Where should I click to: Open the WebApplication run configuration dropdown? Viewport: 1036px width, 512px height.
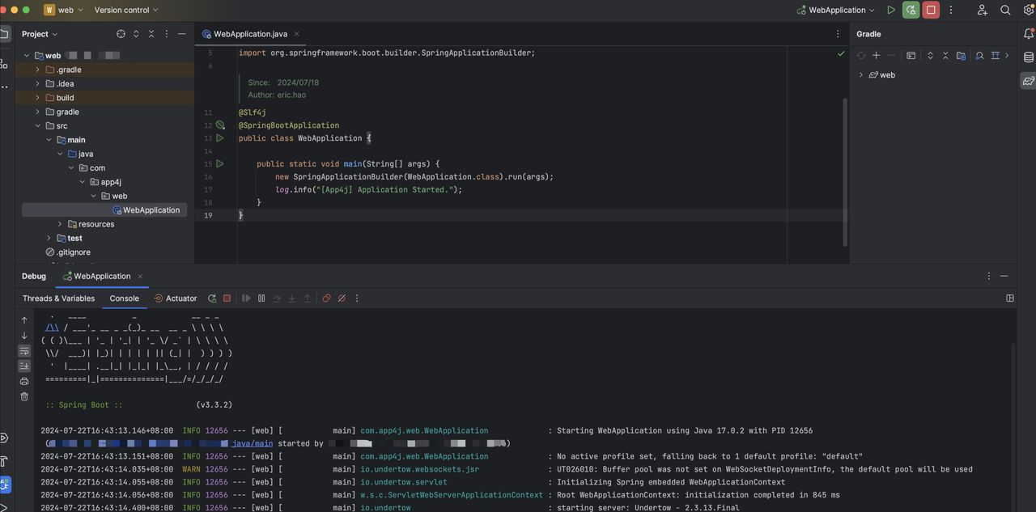pyautogui.click(x=836, y=11)
